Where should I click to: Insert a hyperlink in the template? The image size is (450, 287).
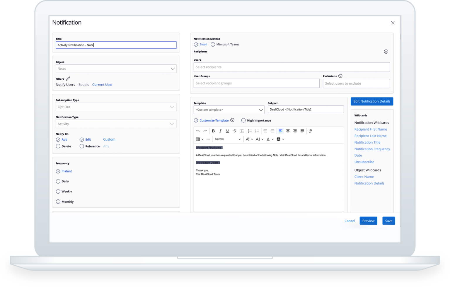(x=310, y=131)
